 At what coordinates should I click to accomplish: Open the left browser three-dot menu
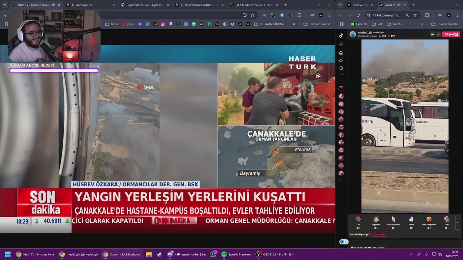[x=330, y=15]
